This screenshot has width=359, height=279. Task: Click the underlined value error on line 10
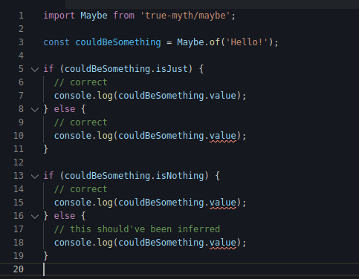click(x=223, y=136)
